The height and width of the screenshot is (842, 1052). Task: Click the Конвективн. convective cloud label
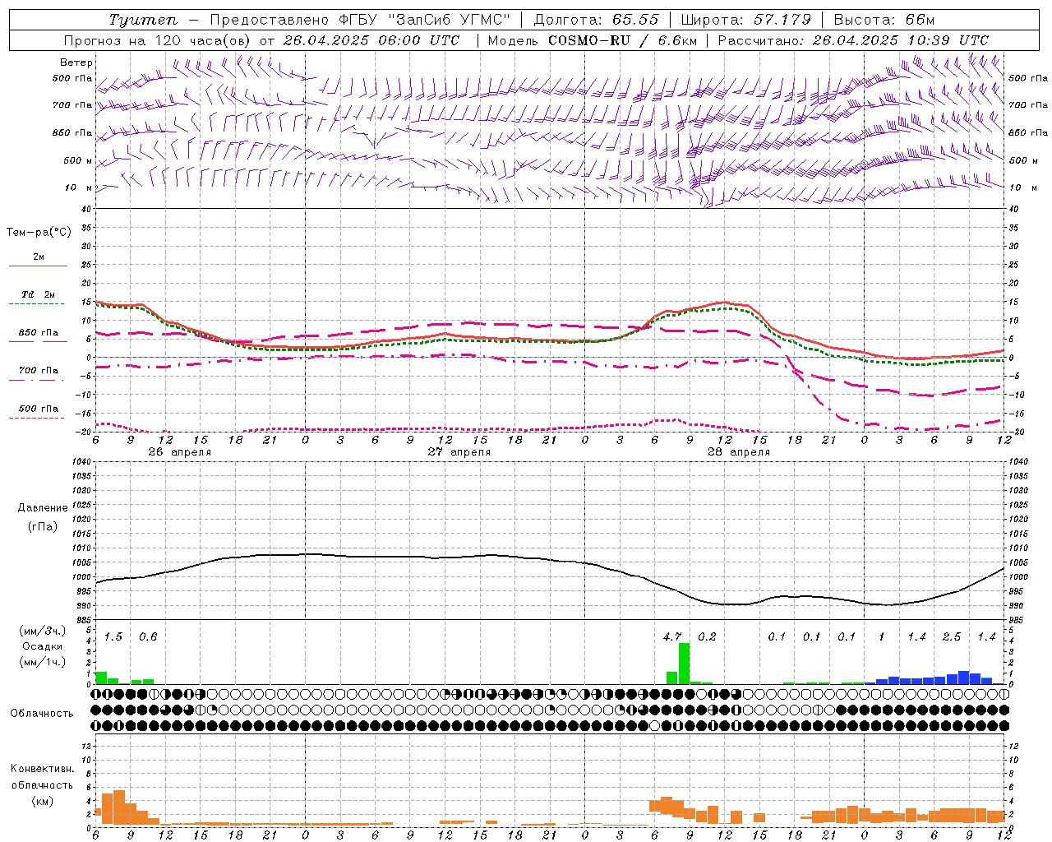42,769
